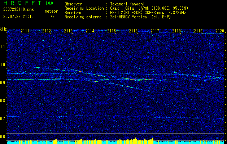Click the Receiving antenna field label
The image size is (227, 144).
pos(83,17)
